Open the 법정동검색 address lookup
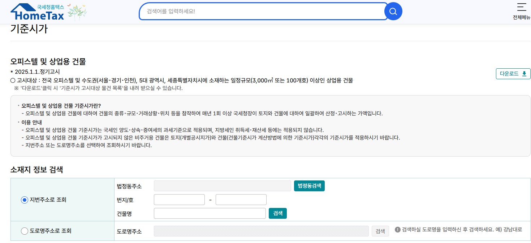The height and width of the screenshot is (243, 531). tap(309, 186)
